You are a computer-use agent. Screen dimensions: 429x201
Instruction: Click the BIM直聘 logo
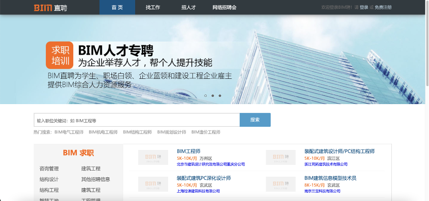[x=51, y=8]
